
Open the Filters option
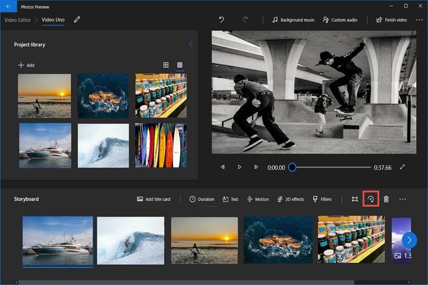click(322, 199)
